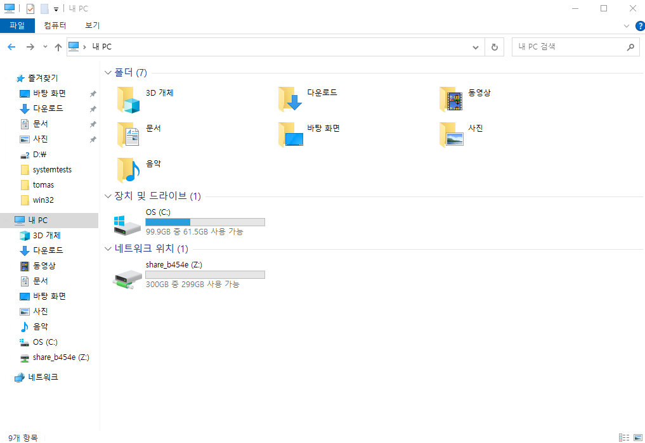This screenshot has height=443, width=645.
Task: Select 다운로드 under 즐겨찾기
Action: pos(48,109)
